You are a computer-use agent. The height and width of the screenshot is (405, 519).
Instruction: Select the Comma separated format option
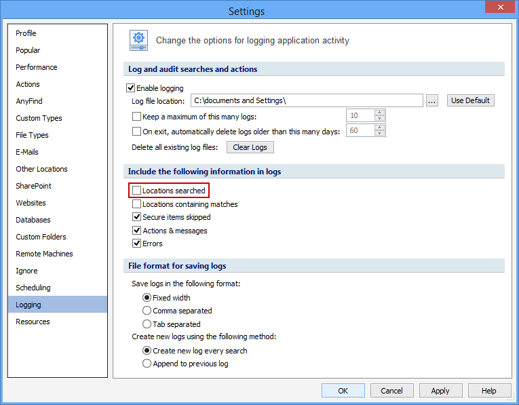pyautogui.click(x=147, y=311)
